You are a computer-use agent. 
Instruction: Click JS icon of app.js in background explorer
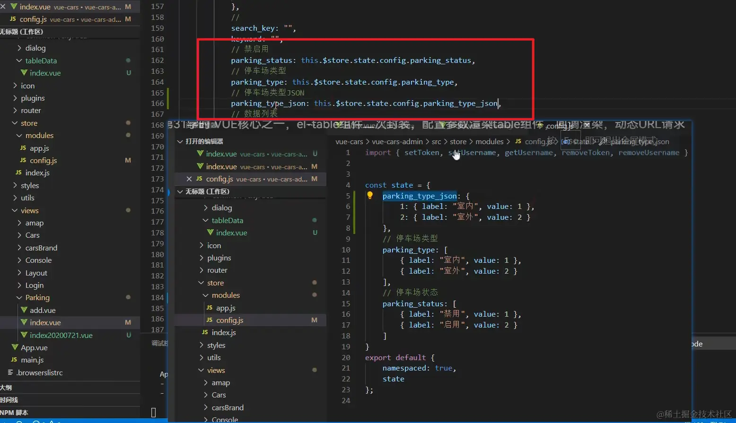coord(23,148)
